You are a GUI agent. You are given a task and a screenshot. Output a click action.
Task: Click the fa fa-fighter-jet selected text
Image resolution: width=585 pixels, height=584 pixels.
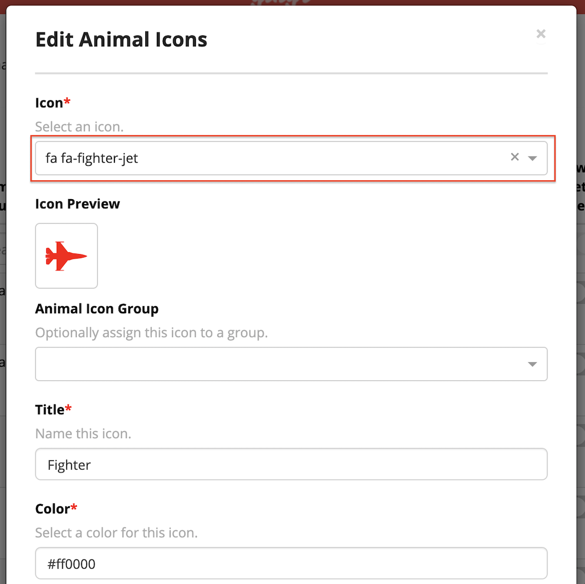pyautogui.click(x=92, y=158)
